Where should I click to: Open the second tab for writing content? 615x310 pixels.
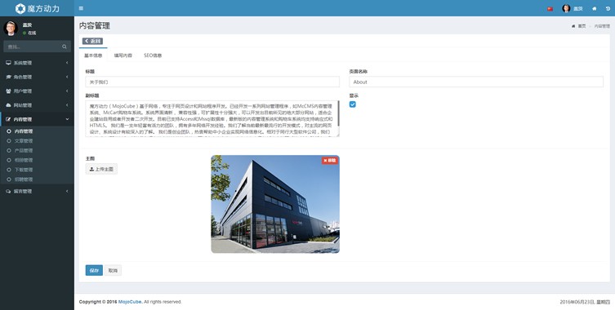(123, 55)
